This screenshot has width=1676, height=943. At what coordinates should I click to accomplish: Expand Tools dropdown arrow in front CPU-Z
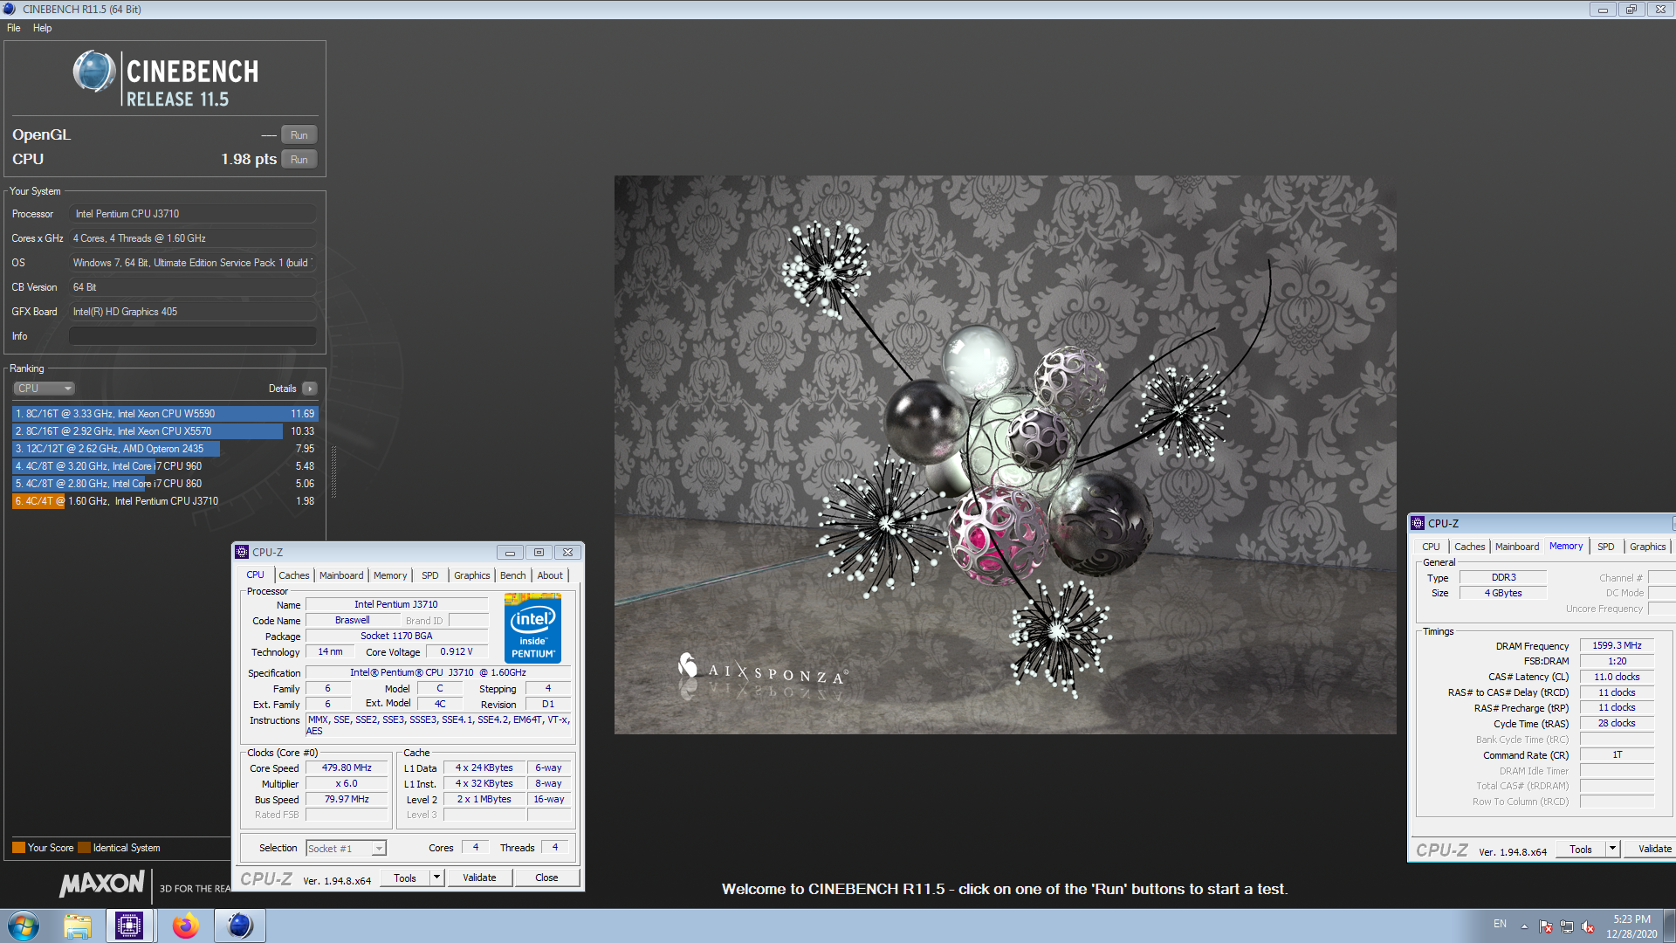(437, 878)
